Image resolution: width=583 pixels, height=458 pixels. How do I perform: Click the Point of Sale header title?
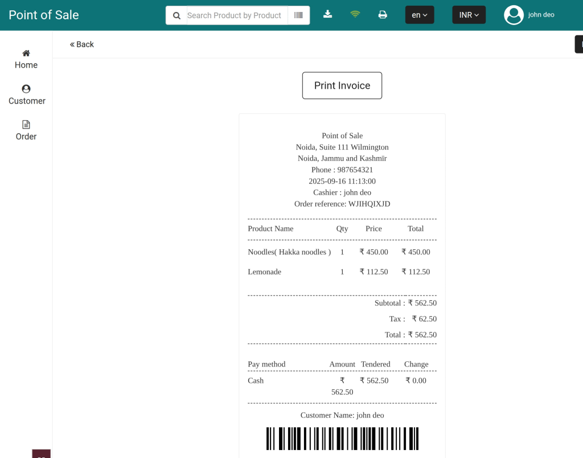(x=43, y=15)
